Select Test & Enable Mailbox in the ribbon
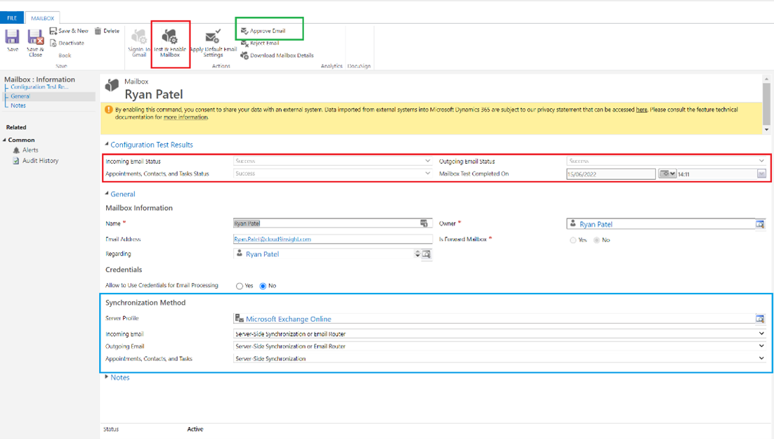Viewport: 774px width, 439px height. coord(171,44)
